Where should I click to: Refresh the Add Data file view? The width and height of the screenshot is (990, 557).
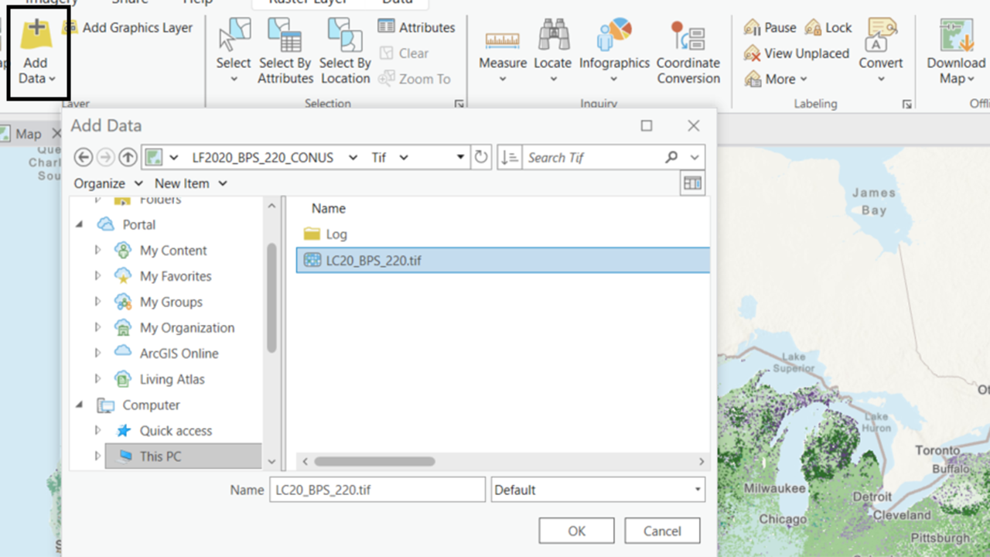click(x=480, y=156)
